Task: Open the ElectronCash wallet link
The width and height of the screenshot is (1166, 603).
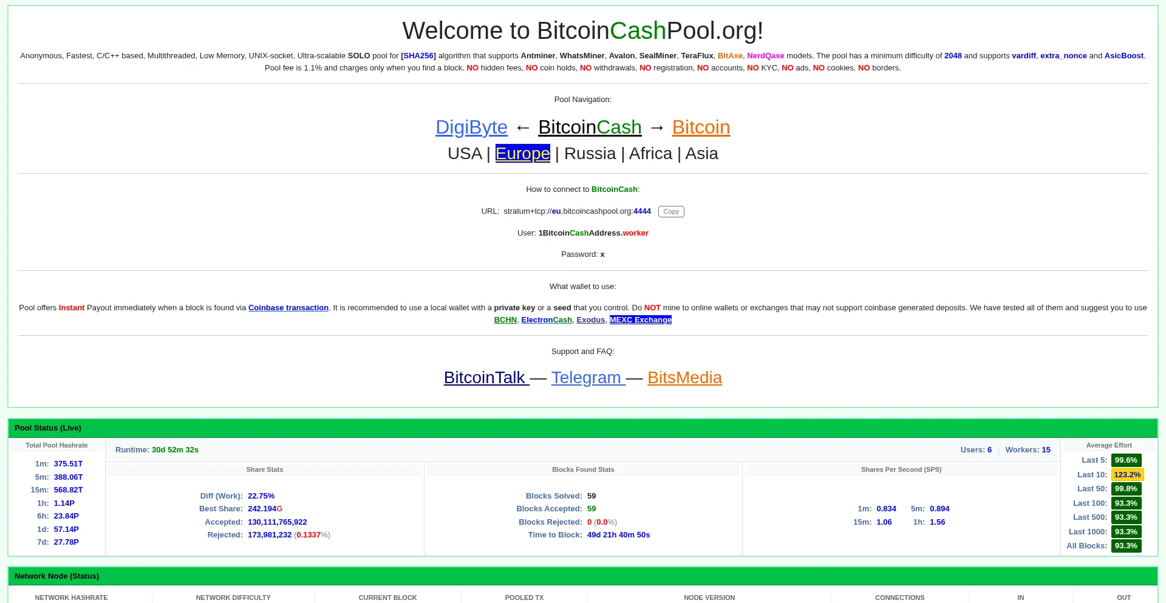Action: click(547, 320)
